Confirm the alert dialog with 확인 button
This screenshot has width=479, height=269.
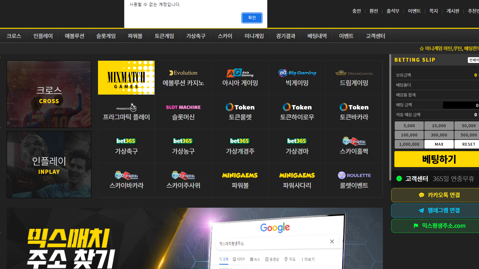pos(252,18)
